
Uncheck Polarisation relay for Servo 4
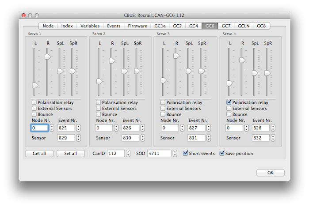pyautogui.click(x=229, y=102)
